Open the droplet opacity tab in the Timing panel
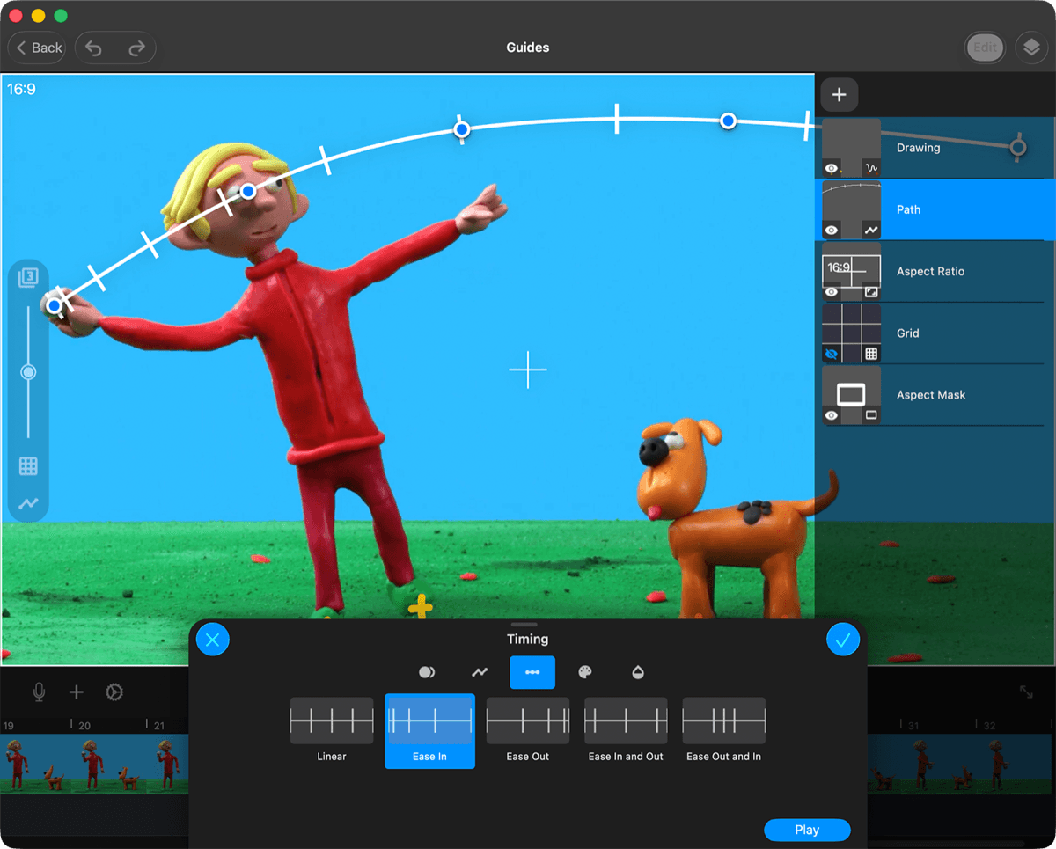This screenshot has width=1056, height=849. pos(638,672)
